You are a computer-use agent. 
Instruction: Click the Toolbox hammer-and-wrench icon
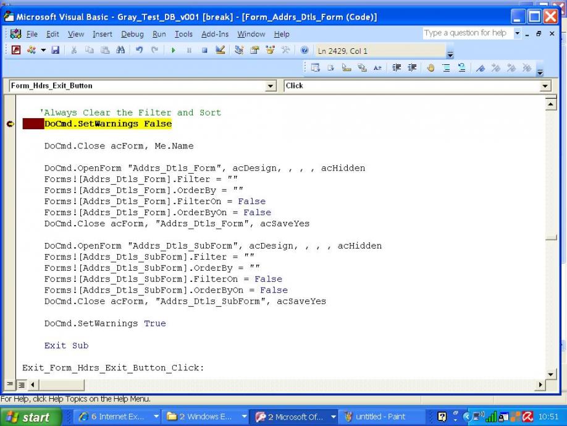point(286,50)
